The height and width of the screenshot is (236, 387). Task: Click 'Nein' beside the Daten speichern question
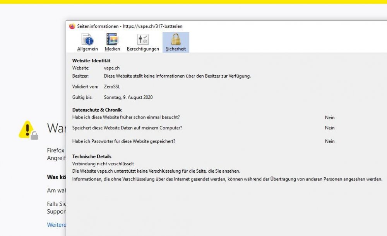pyautogui.click(x=330, y=128)
